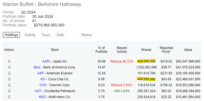Viewport: 204px width, 101px height.
Task: Open the Sells tab
Action: coord(60,35)
